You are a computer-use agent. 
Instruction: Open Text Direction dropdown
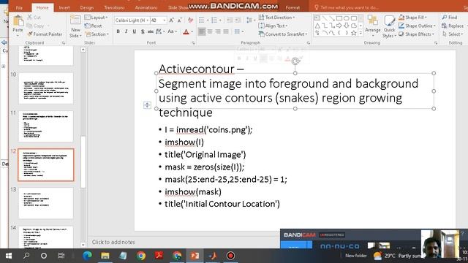coord(276,18)
